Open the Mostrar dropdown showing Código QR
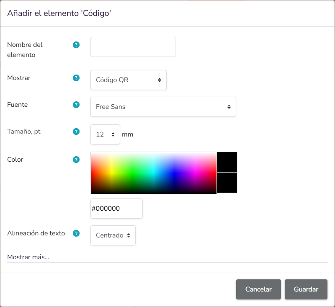Viewport: 335px width, 307px height. (x=129, y=80)
